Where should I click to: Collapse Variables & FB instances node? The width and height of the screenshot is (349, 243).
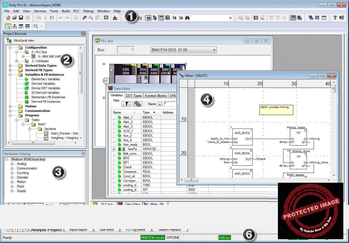click(x=10, y=75)
